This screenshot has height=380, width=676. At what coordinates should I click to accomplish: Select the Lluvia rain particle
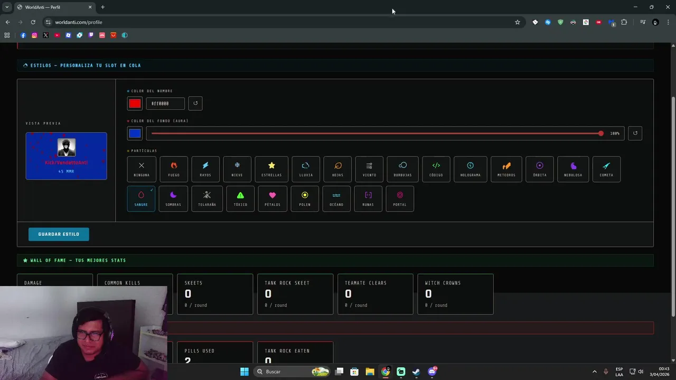pyautogui.click(x=306, y=169)
